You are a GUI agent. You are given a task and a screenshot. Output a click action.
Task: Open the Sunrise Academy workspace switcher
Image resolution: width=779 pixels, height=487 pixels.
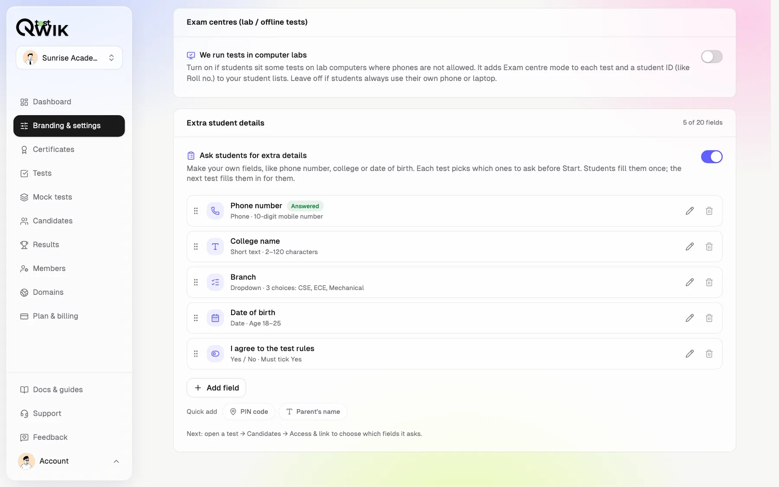point(69,58)
